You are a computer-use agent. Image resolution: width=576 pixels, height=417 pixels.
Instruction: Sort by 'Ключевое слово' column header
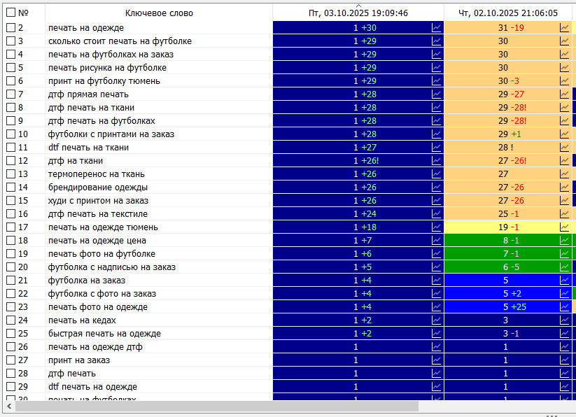click(159, 13)
